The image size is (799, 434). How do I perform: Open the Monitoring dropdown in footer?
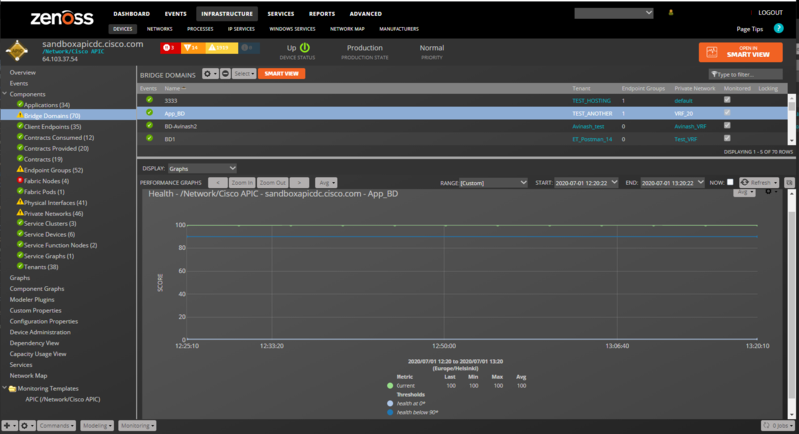point(137,425)
